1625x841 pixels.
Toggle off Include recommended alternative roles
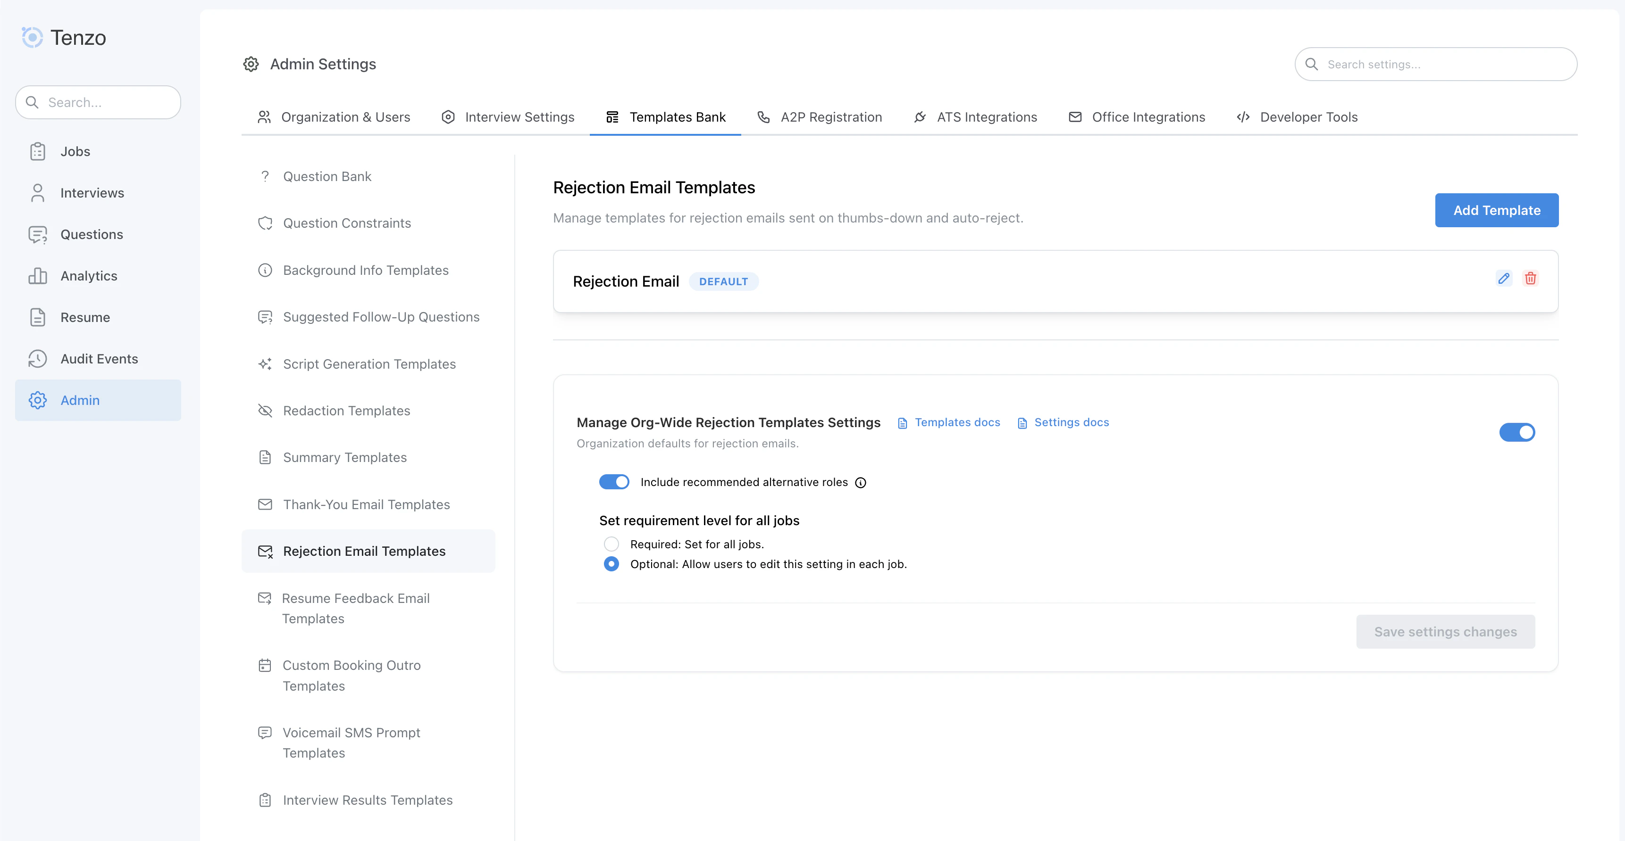click(x=614, y=482)
